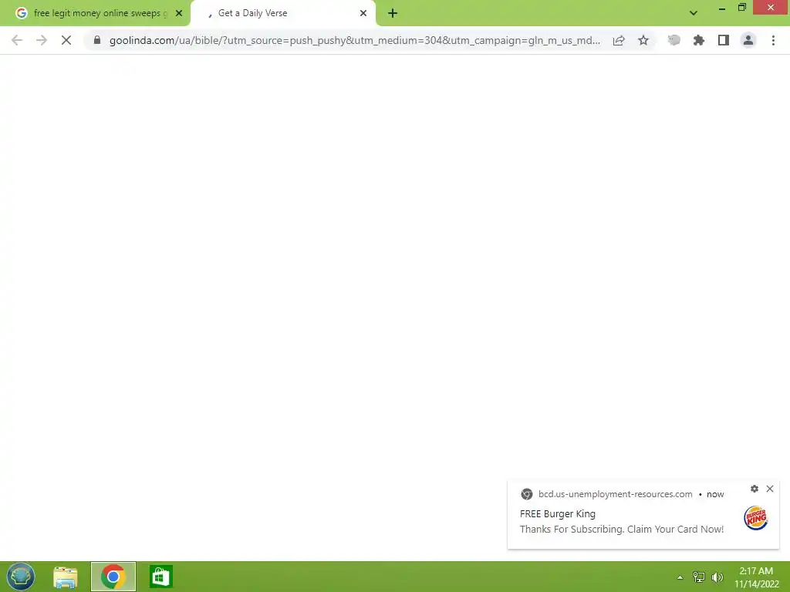Share this page using the share icon
The width and height of the screenshot is (790, 592).
pyautogui.click(x=619, y=40)
